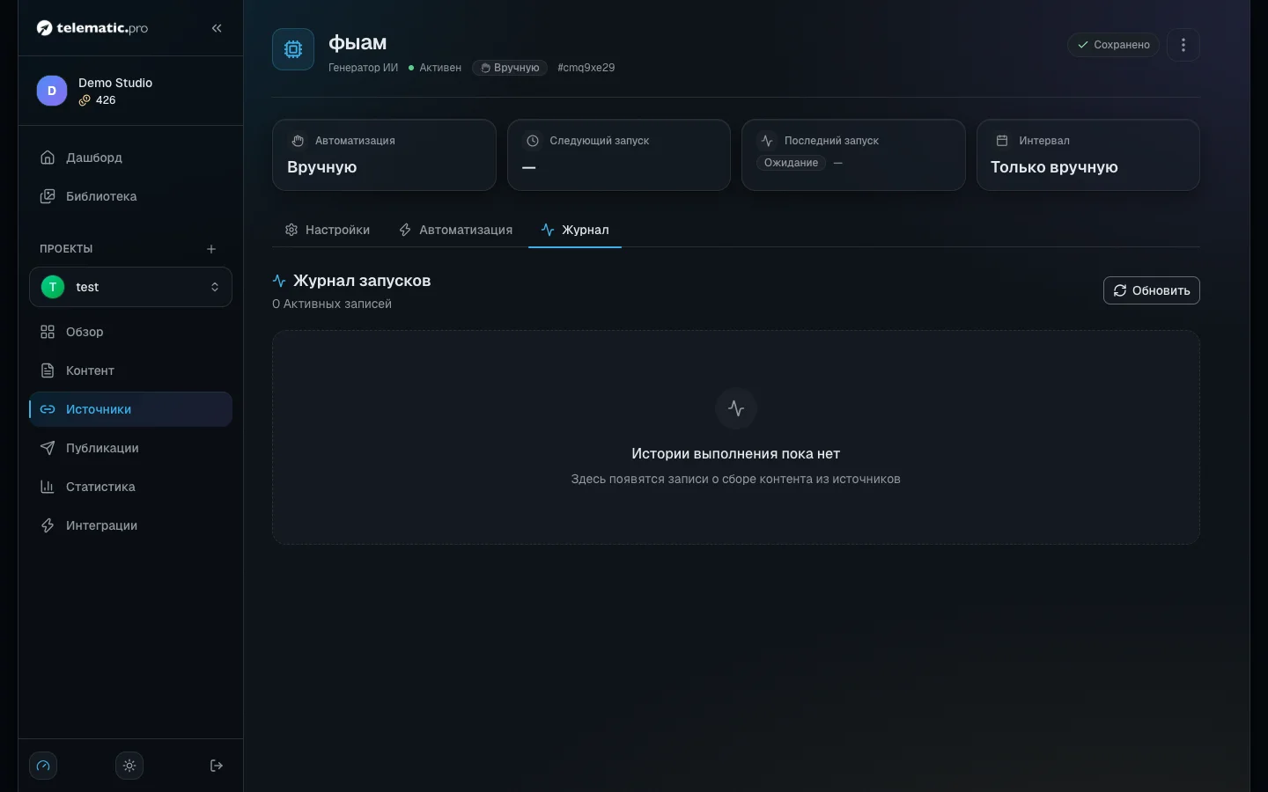Open the test project dropdown selector
1268x792 pixels.
pos(130,287)
